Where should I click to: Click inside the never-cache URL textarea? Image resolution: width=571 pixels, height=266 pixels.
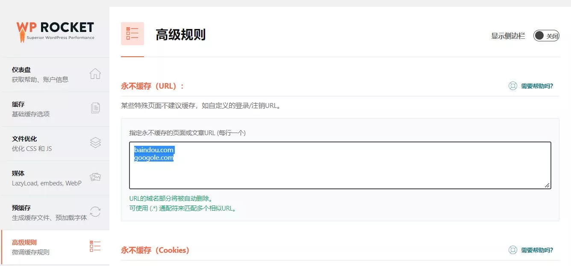(x=340, y=165)
